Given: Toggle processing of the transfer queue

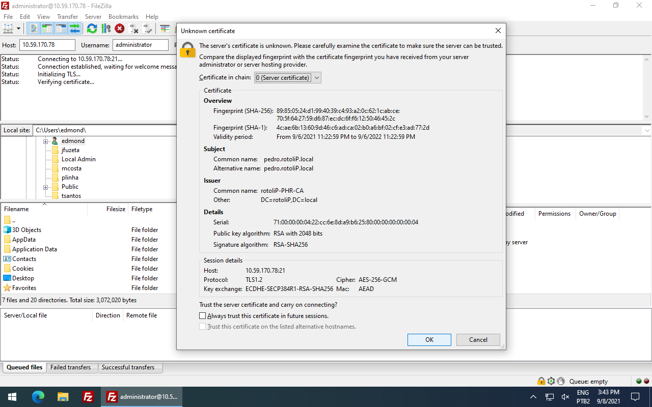Looking at the screenshot, I should [106, 28].
